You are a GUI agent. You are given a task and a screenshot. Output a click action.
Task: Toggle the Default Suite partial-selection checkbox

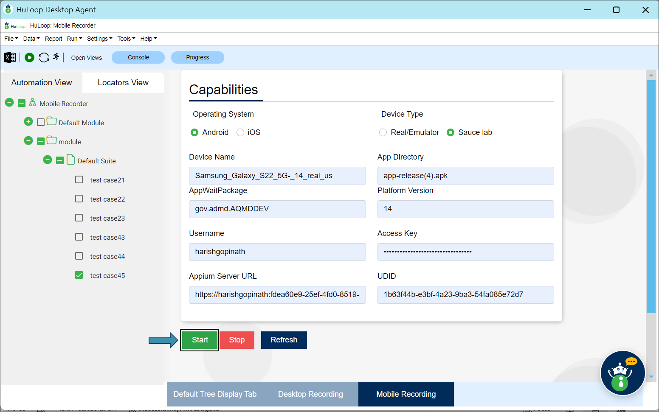tap(60, 160)
